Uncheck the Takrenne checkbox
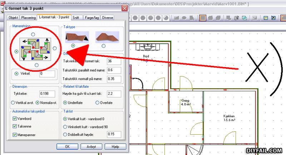Viewport: 286px width, 155px height. (x=15, y=126)
